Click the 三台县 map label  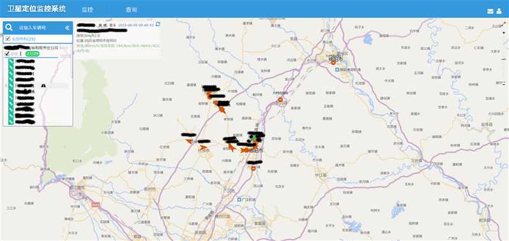(x=416, y=161)
